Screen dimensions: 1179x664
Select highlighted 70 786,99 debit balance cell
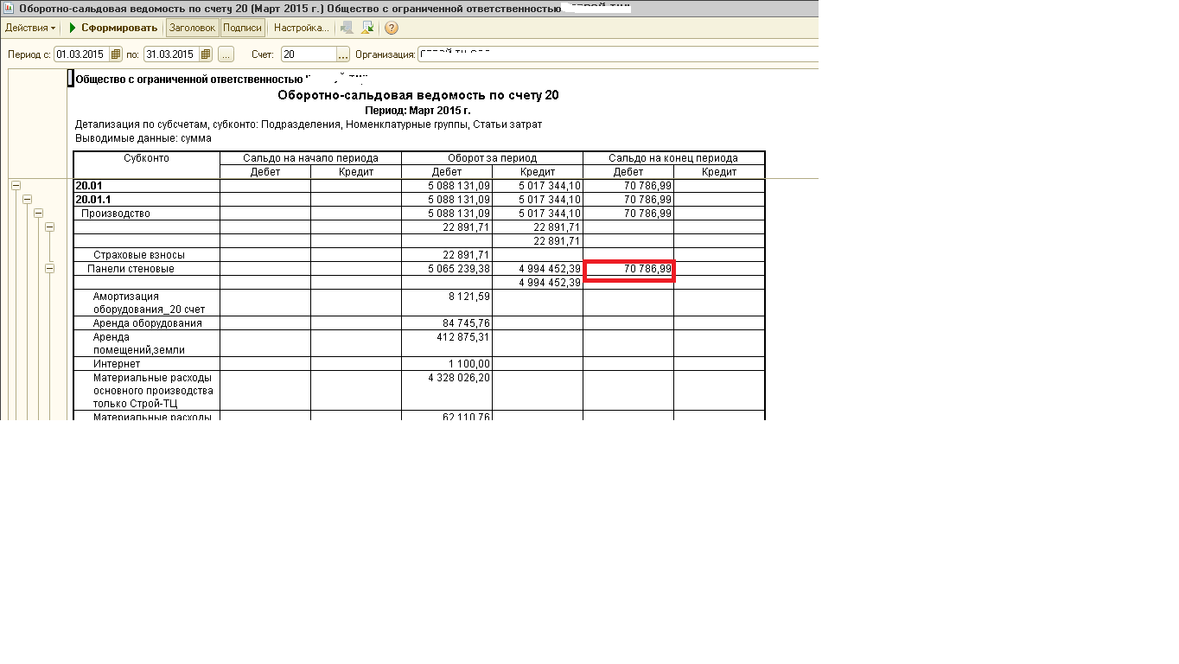628,271
